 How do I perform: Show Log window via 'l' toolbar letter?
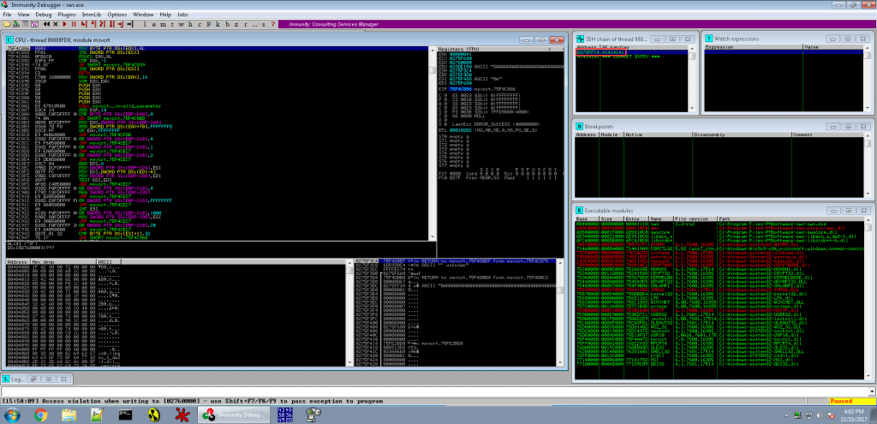tap(145, 25)
